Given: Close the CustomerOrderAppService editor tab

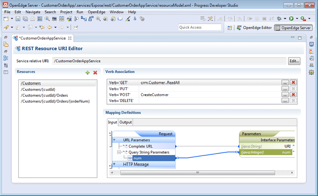Looking at the screenshot, I should [70, 38].
